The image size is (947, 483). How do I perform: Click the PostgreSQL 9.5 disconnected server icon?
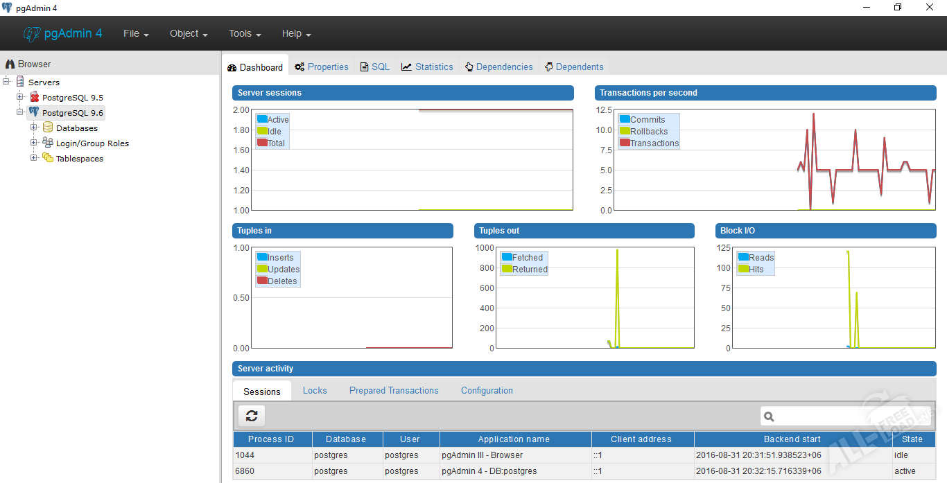[x=34, y=98]
